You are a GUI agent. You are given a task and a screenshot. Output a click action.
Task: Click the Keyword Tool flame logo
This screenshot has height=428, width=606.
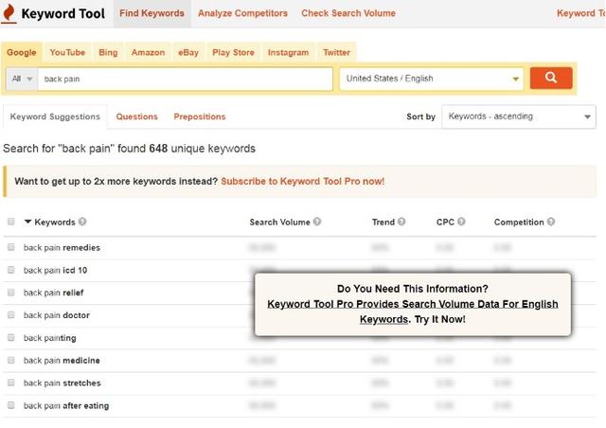tap(9, 13)
